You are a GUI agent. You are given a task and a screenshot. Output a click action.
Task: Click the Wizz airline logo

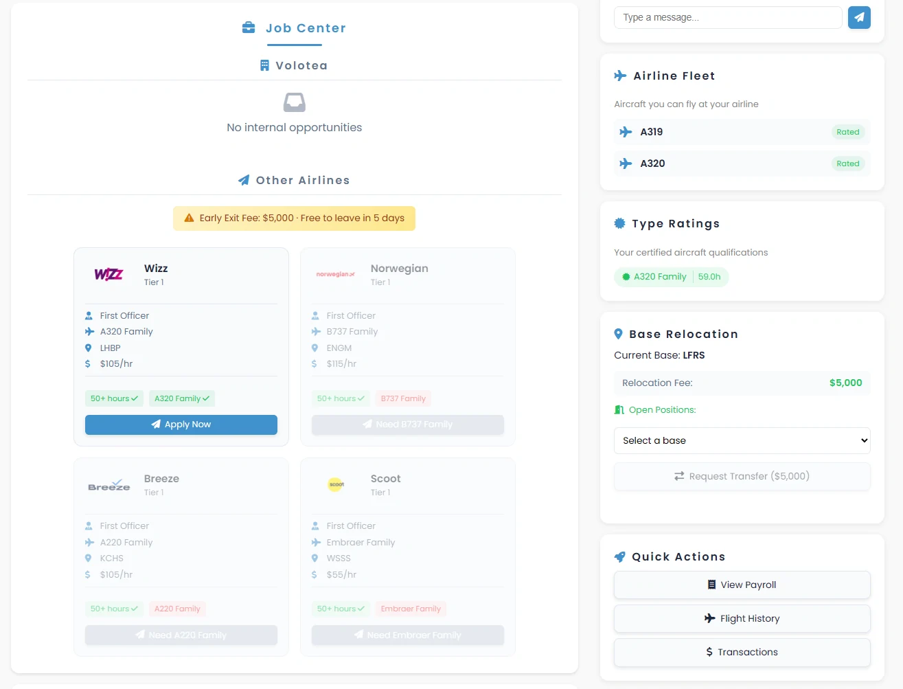pos(108,275)
